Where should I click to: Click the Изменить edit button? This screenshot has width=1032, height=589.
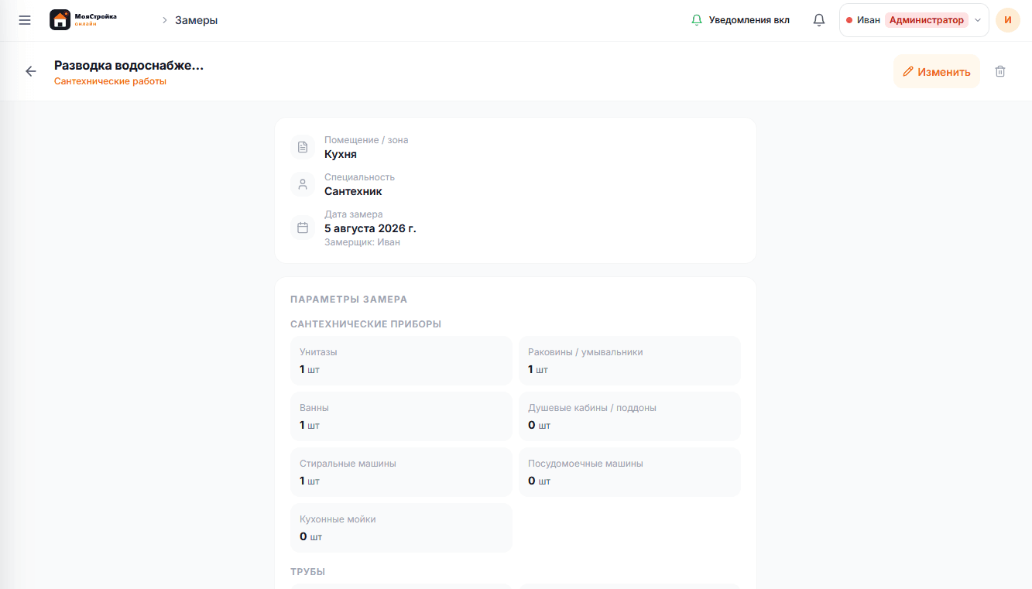tap(937, 71)
